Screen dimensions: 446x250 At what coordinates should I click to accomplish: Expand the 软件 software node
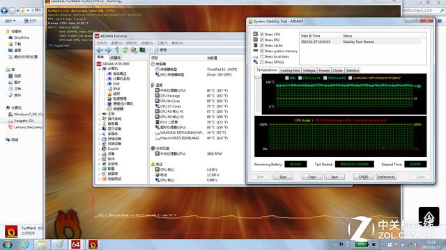[x=100, y=159]
